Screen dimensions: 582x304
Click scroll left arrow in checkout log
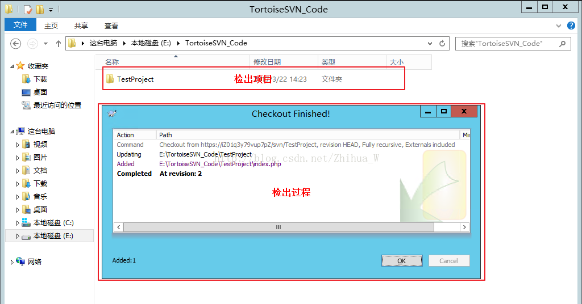pyautogui.click(x=118, y=227)
